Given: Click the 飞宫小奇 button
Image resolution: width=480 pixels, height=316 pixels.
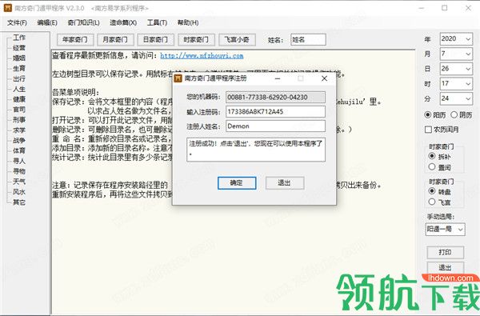Looking at the screenshot, I should [237, 39].
